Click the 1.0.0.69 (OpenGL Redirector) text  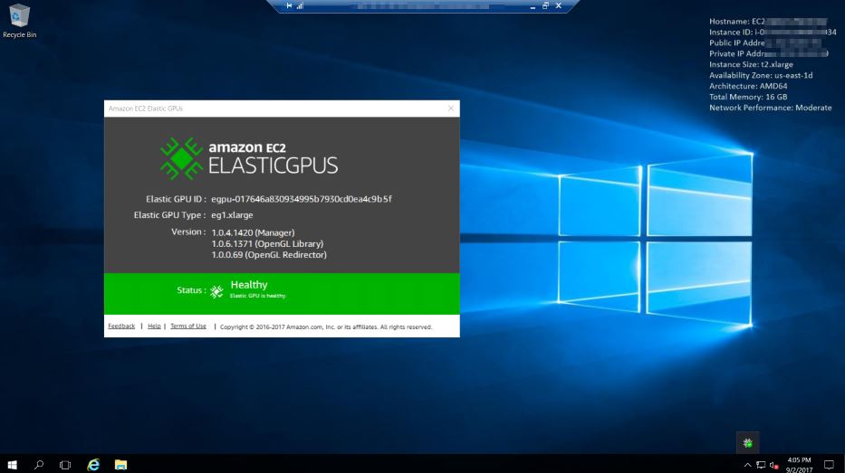point(269,254)
